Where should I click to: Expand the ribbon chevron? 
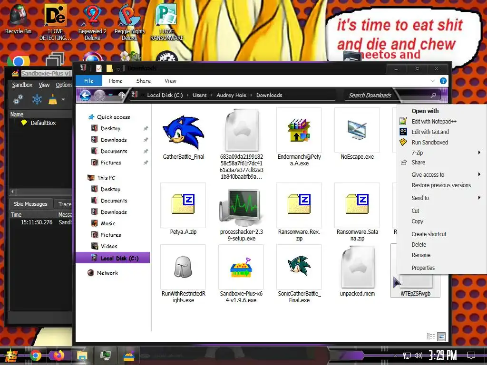pyautogui.click(x=433, y=81)
